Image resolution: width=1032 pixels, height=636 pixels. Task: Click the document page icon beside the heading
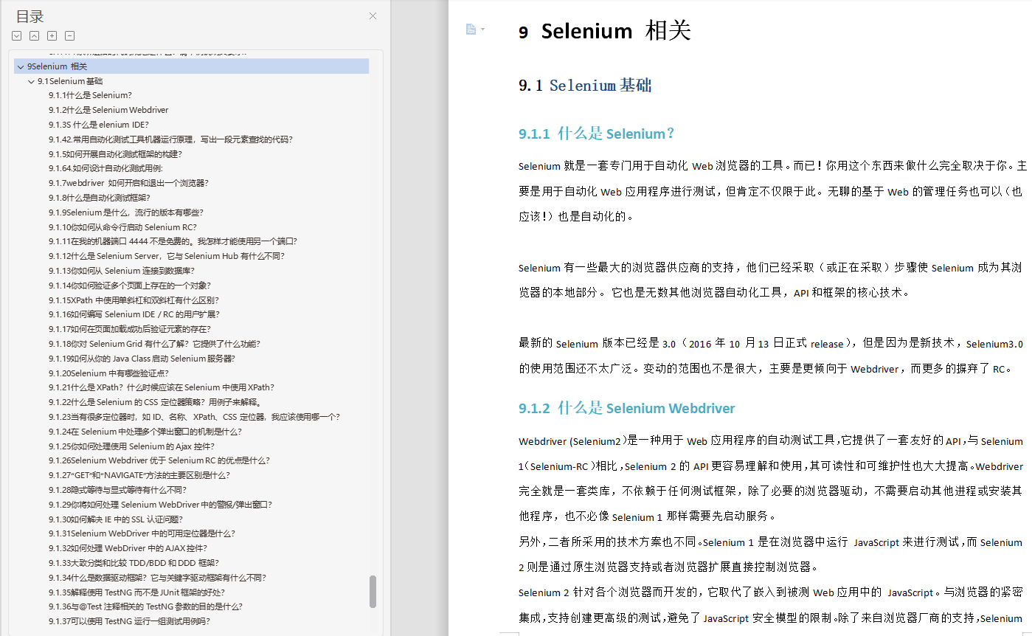tap(471, 29)
